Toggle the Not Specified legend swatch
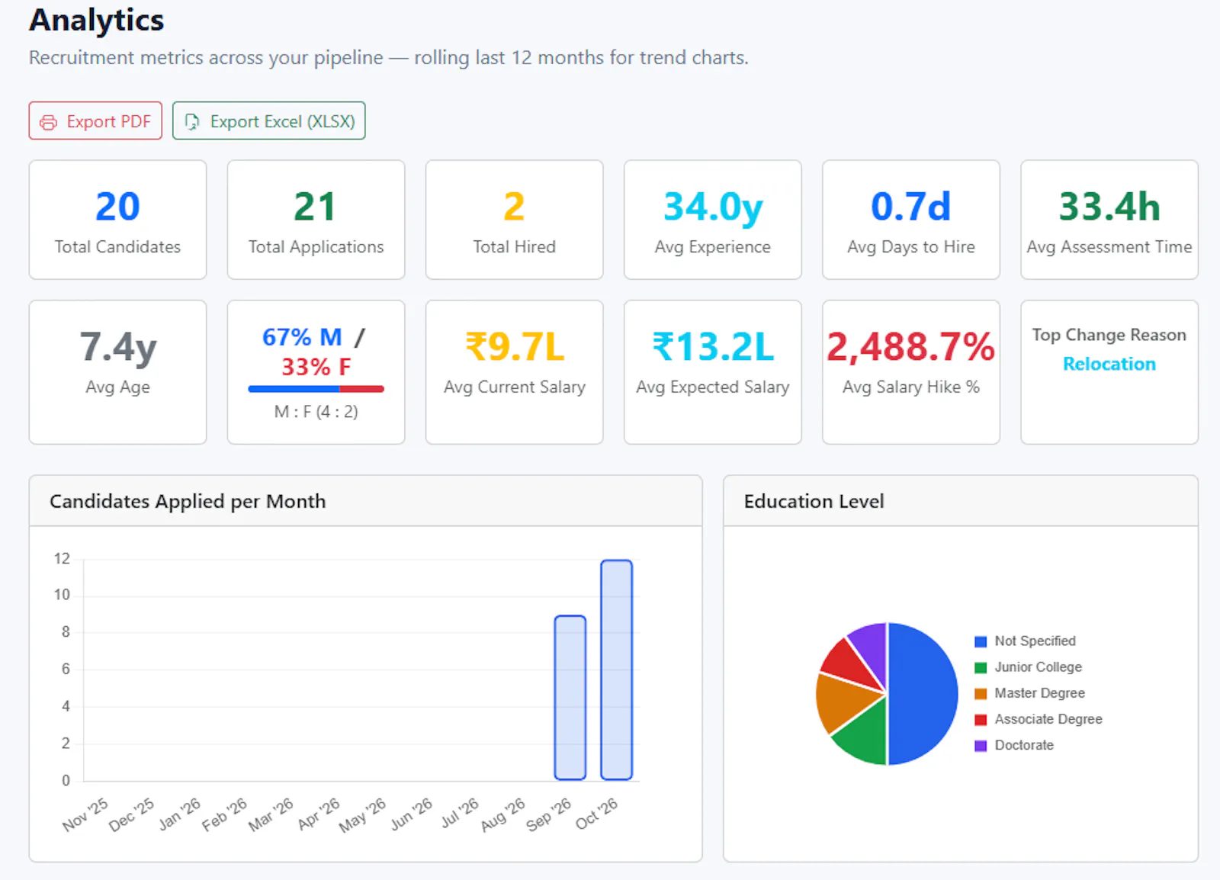The width and height of the screenshot is (1220, 880). click(x=981, y=641)
